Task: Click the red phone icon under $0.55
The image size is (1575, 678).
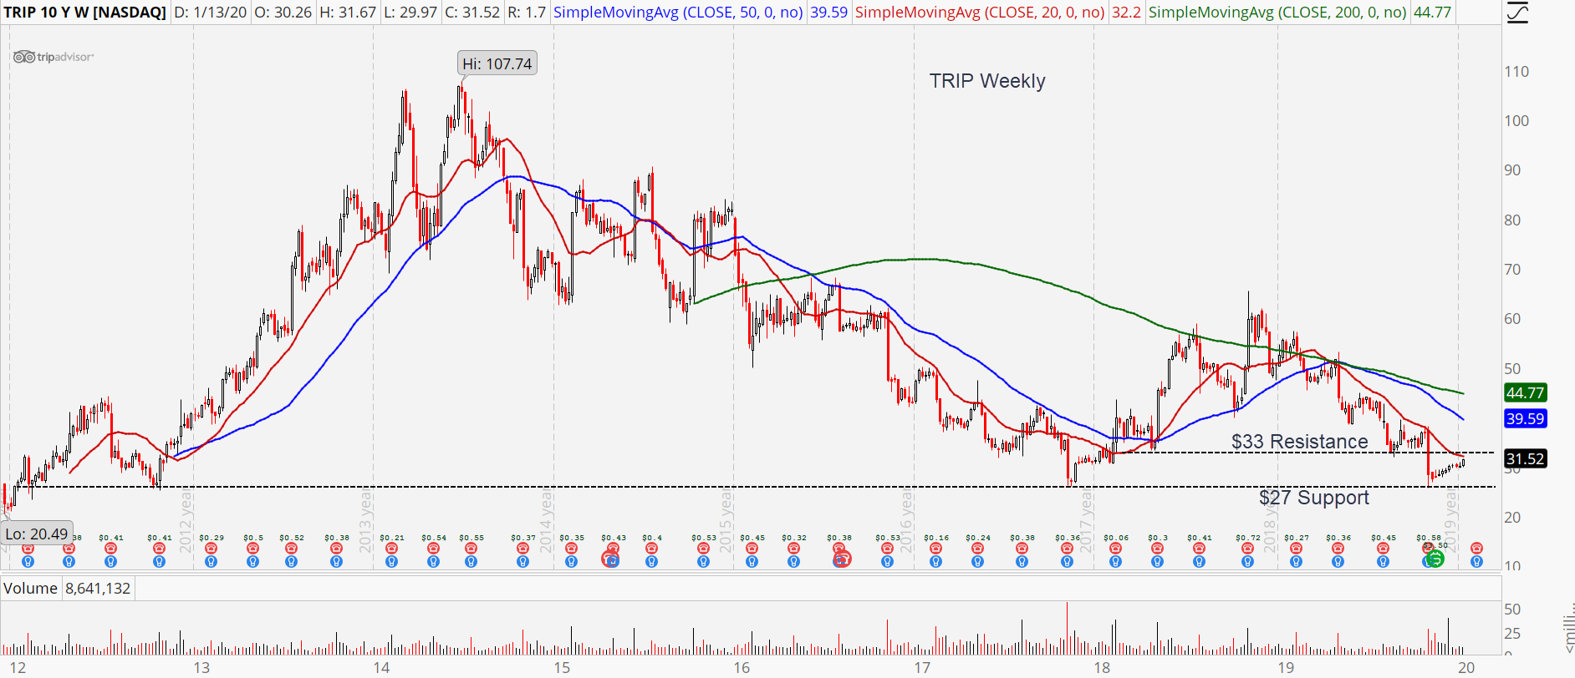Action: point(471,549)
